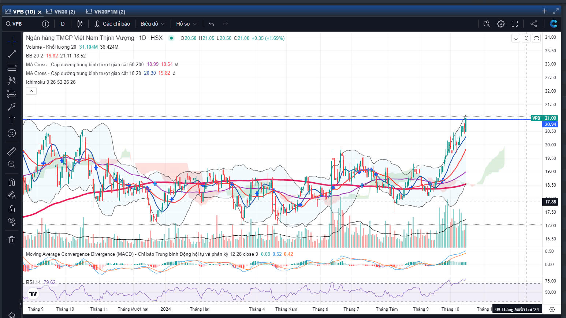Select the trend line drawing tool
Image resolution: width=566 pixels, height=318 pixels.
(x=12, y=54)
